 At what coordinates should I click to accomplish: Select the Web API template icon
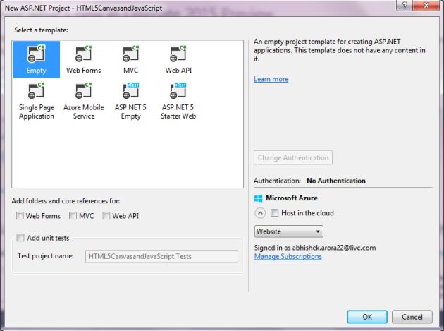178,54
